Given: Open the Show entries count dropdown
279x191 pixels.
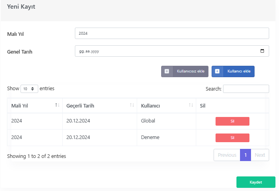Looking at the screenshot, I should click(29, 89).
